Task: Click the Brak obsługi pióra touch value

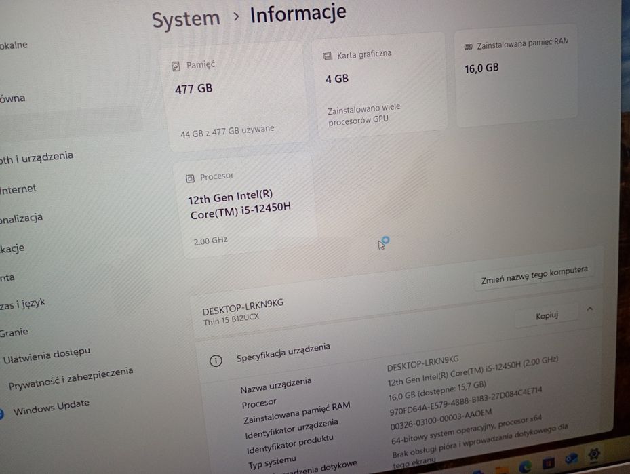Action: coord(479,444)
